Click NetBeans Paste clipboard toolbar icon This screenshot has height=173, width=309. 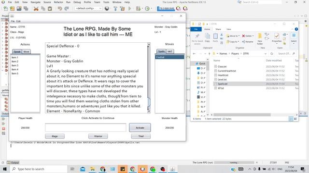[50, 9]
